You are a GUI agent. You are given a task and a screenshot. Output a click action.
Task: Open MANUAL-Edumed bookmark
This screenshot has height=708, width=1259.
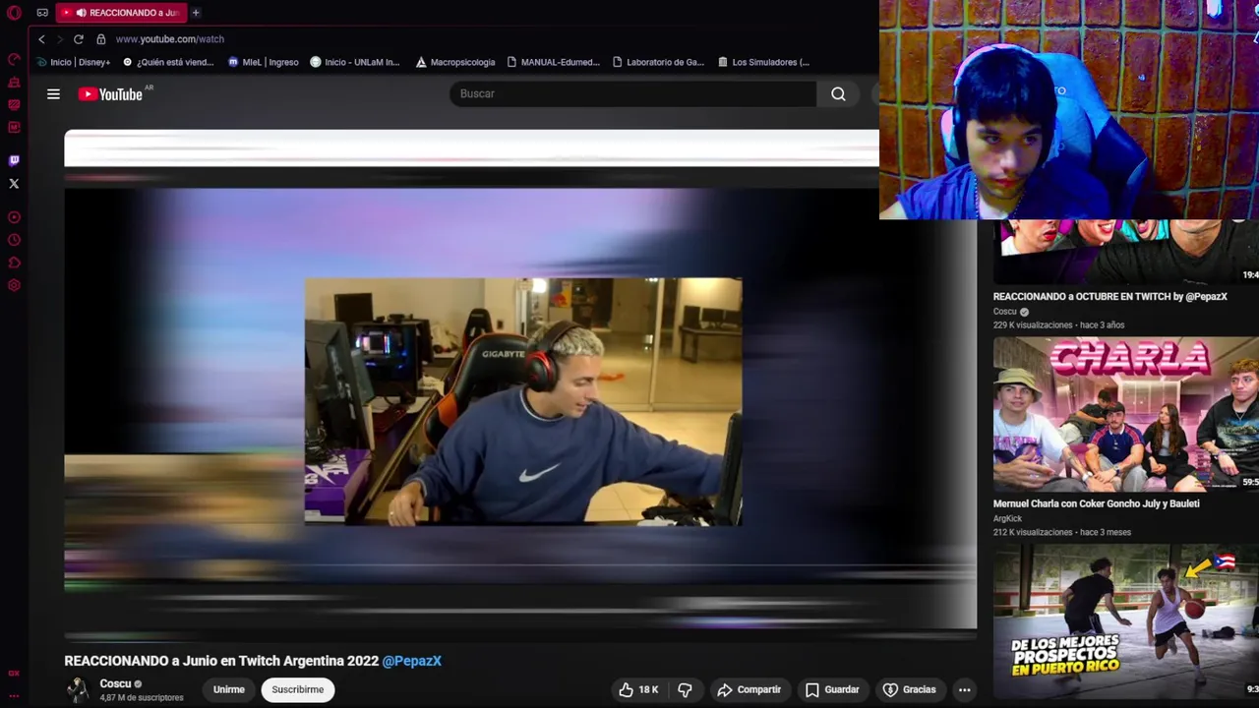pos(553,62)
